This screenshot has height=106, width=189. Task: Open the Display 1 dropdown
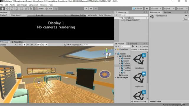5,15
